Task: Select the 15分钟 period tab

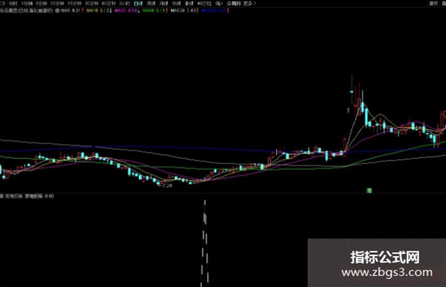Action: coord(74,3)
